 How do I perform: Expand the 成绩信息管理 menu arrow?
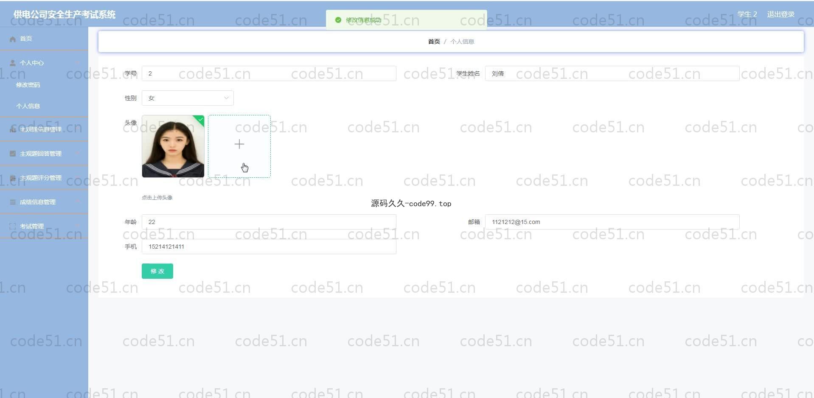click(77, 202)
